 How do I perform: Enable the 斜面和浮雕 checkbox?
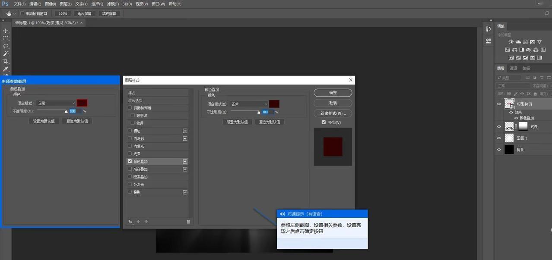pos(130,108)
